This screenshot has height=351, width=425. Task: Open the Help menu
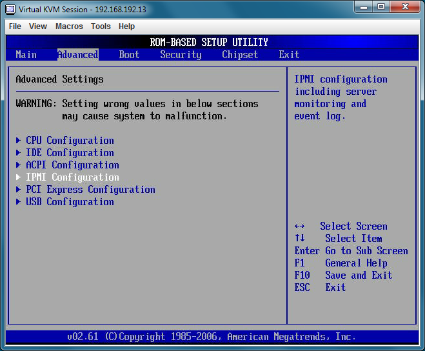pyautogui.click(x=126, y=26)
